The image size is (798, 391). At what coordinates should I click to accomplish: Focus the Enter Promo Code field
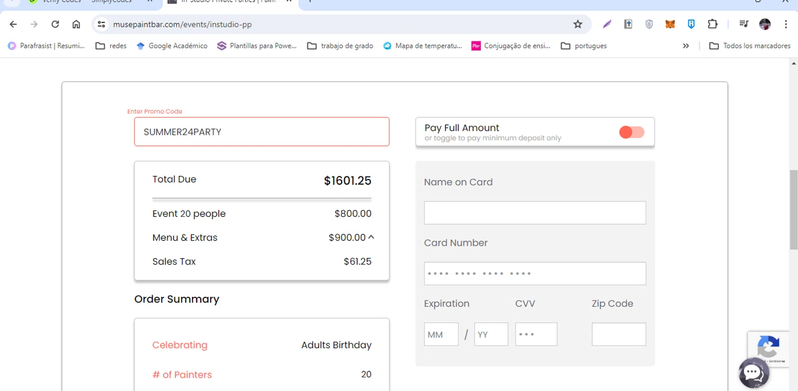coord(262,132)
